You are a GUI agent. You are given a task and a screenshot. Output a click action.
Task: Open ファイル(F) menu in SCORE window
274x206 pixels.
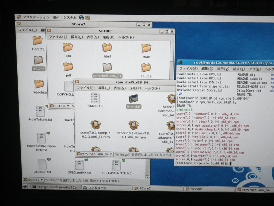[58, 37]
